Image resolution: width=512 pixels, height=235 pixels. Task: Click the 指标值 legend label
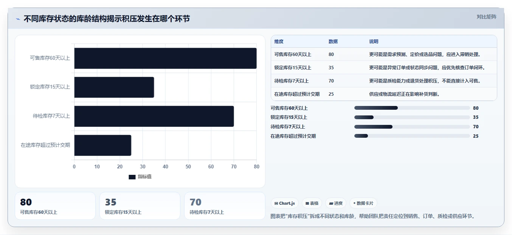point(144,177)
